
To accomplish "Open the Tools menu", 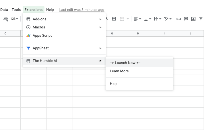I will (16, 10).
